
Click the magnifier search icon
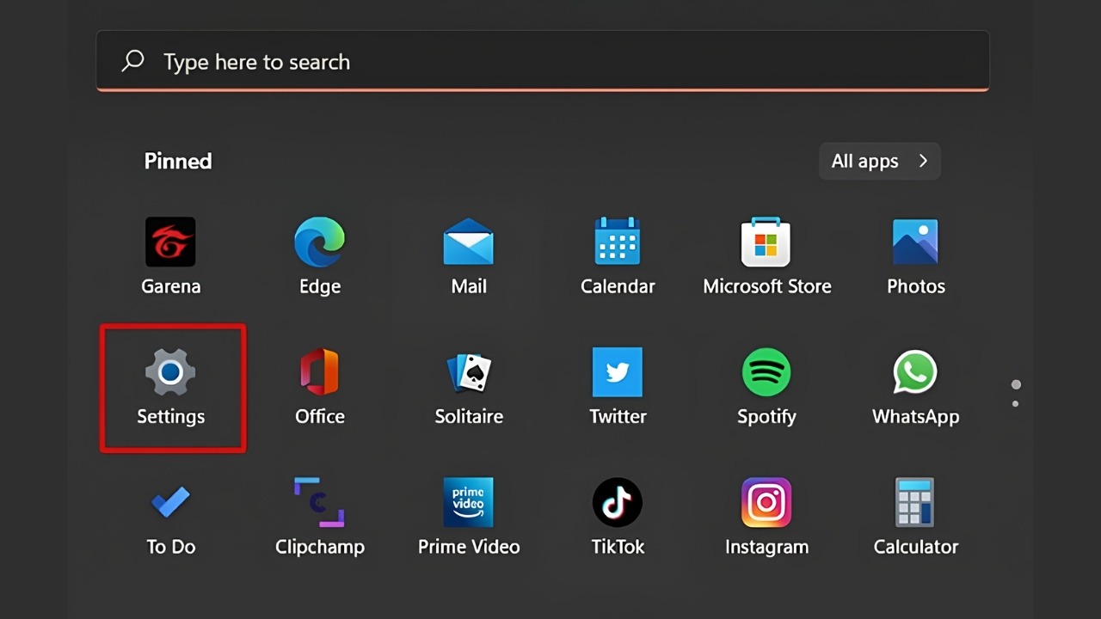132,61
